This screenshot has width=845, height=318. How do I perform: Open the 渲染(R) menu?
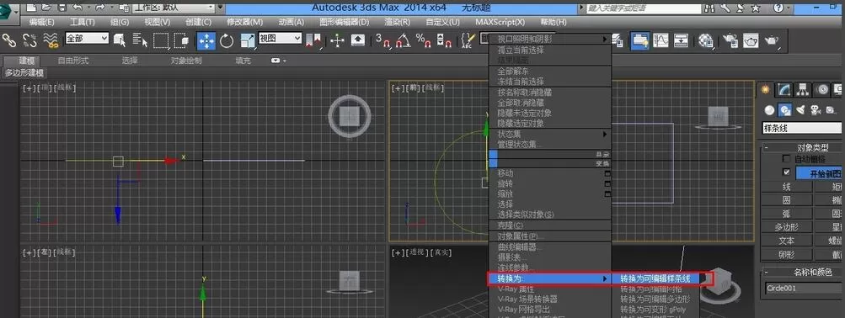pyautogui.click(x=397, y=22)
